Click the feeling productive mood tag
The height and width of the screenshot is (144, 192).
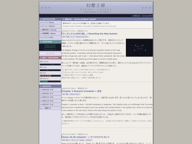pos(75,37)
